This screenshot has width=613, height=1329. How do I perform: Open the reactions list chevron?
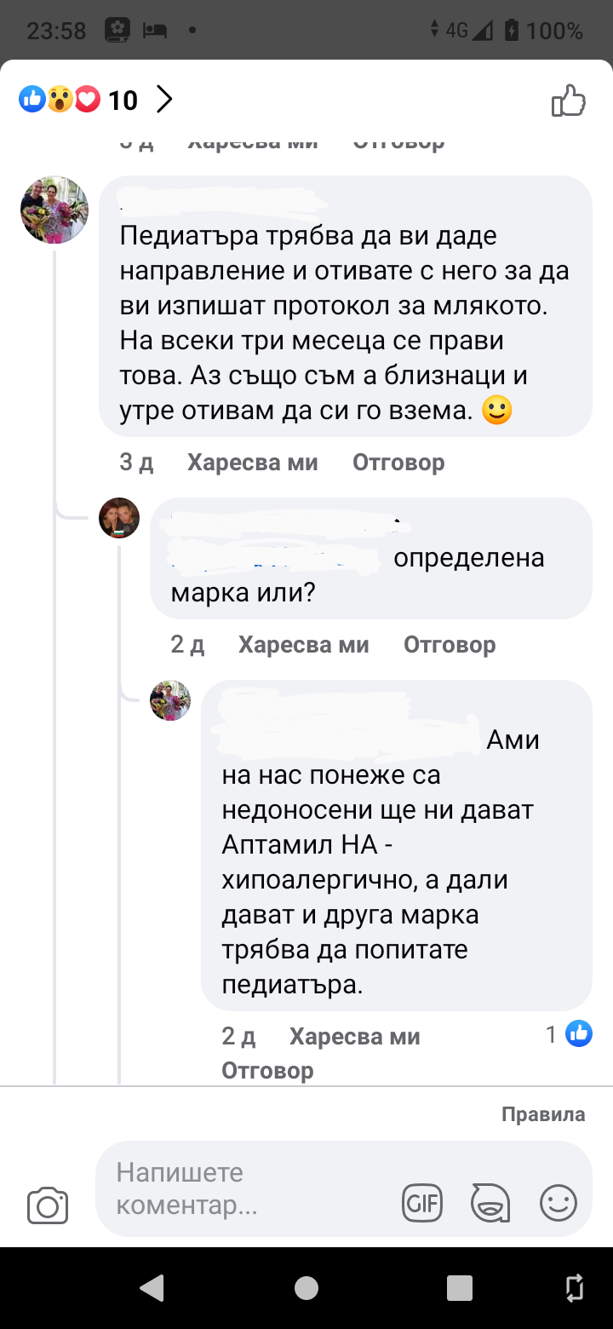(x=164, y=101)
